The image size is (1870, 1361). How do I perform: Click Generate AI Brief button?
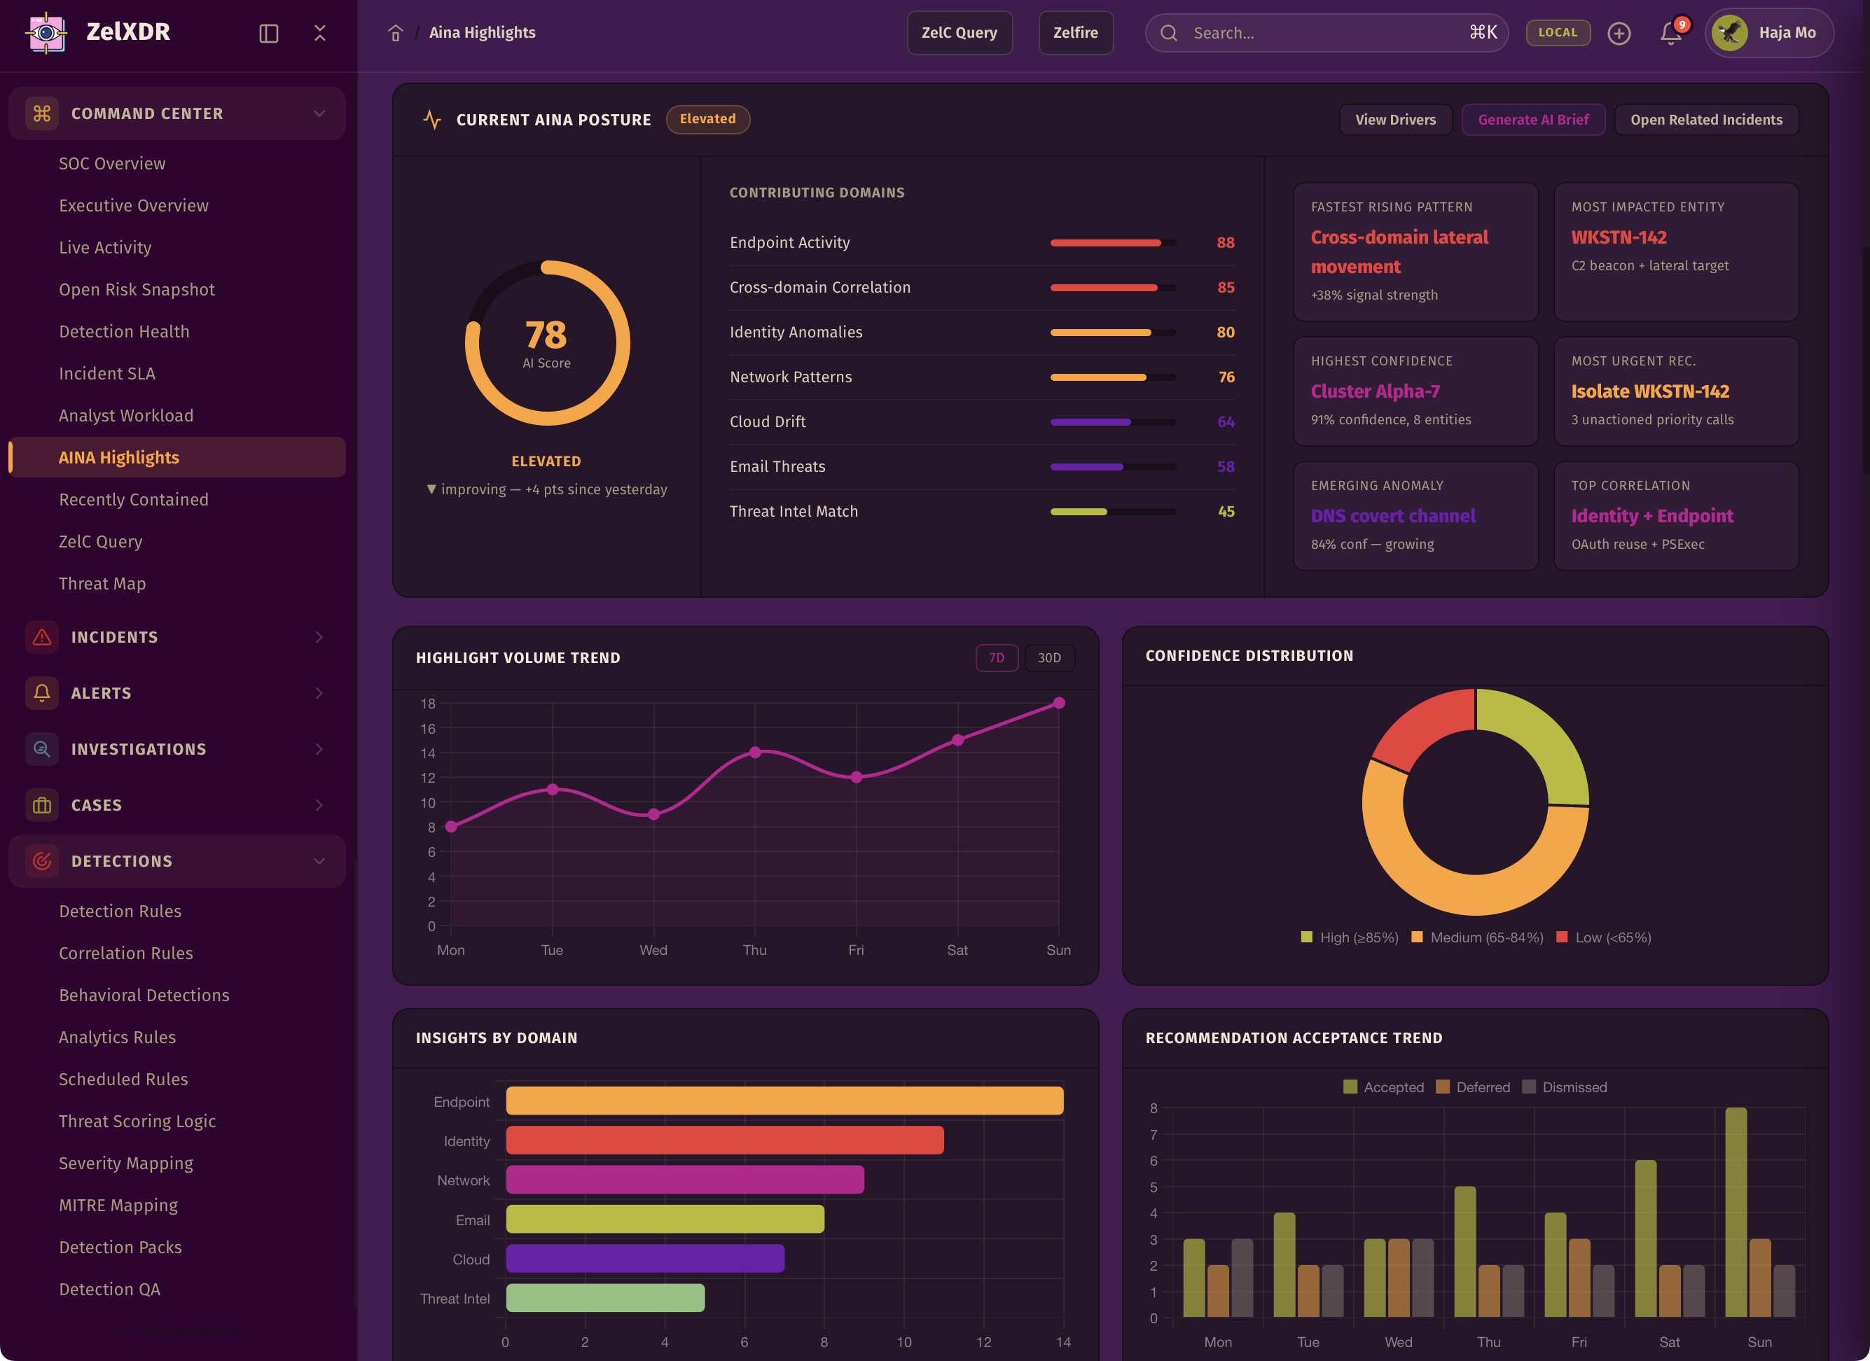1533,120
